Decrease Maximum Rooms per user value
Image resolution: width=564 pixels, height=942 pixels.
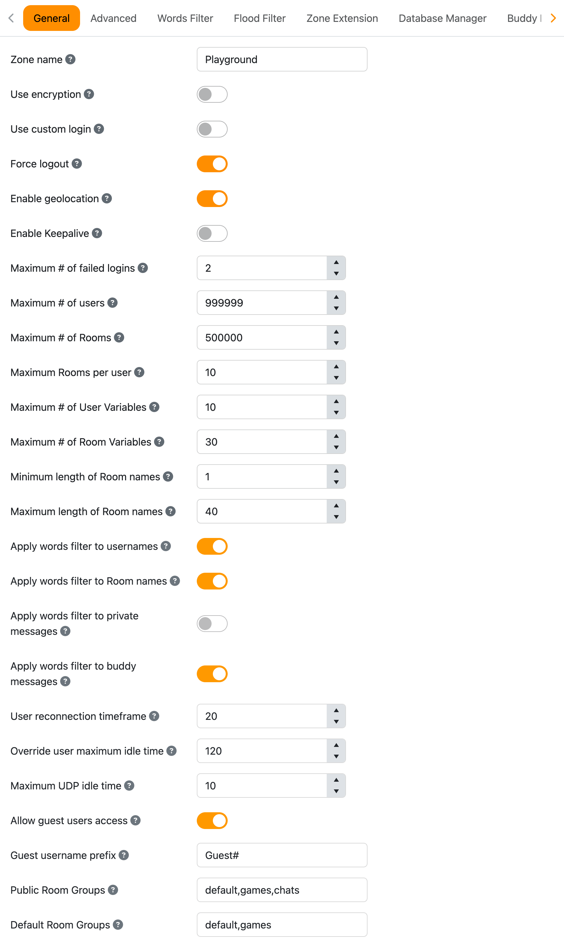(x=336, y=378)
